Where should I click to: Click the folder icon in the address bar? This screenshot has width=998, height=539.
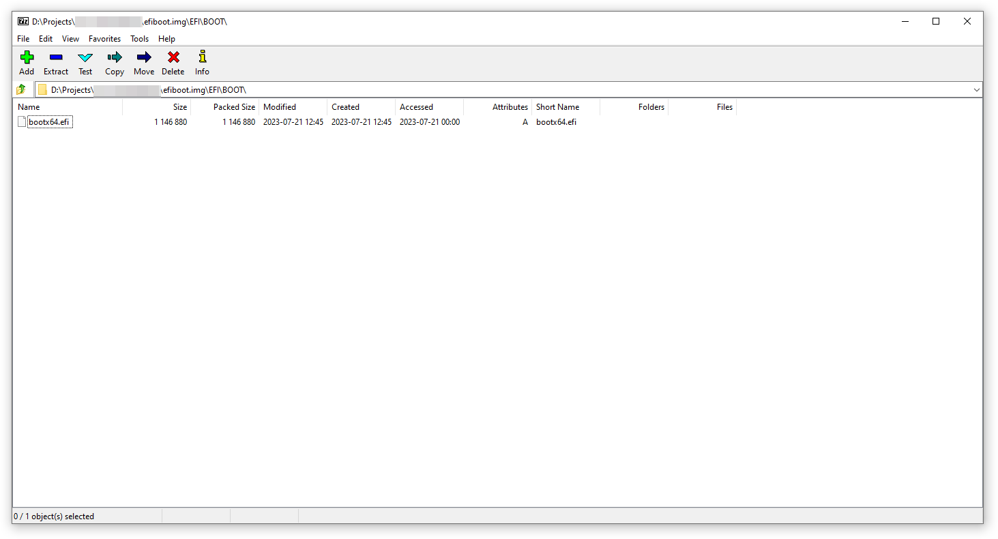click(x=42, y=89)
